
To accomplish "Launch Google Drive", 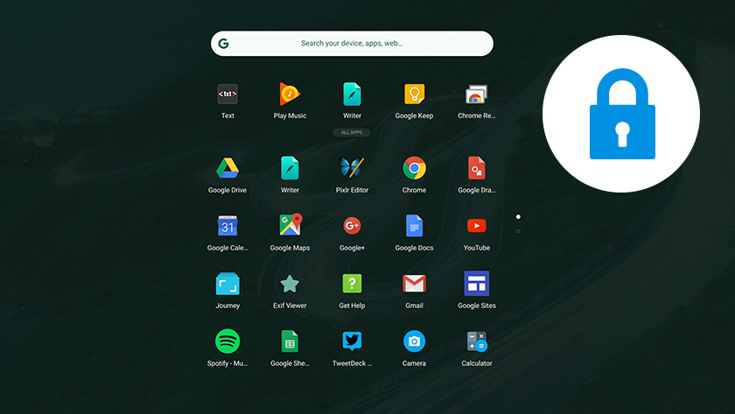I will pyautogui.click(x=227, y=168).
